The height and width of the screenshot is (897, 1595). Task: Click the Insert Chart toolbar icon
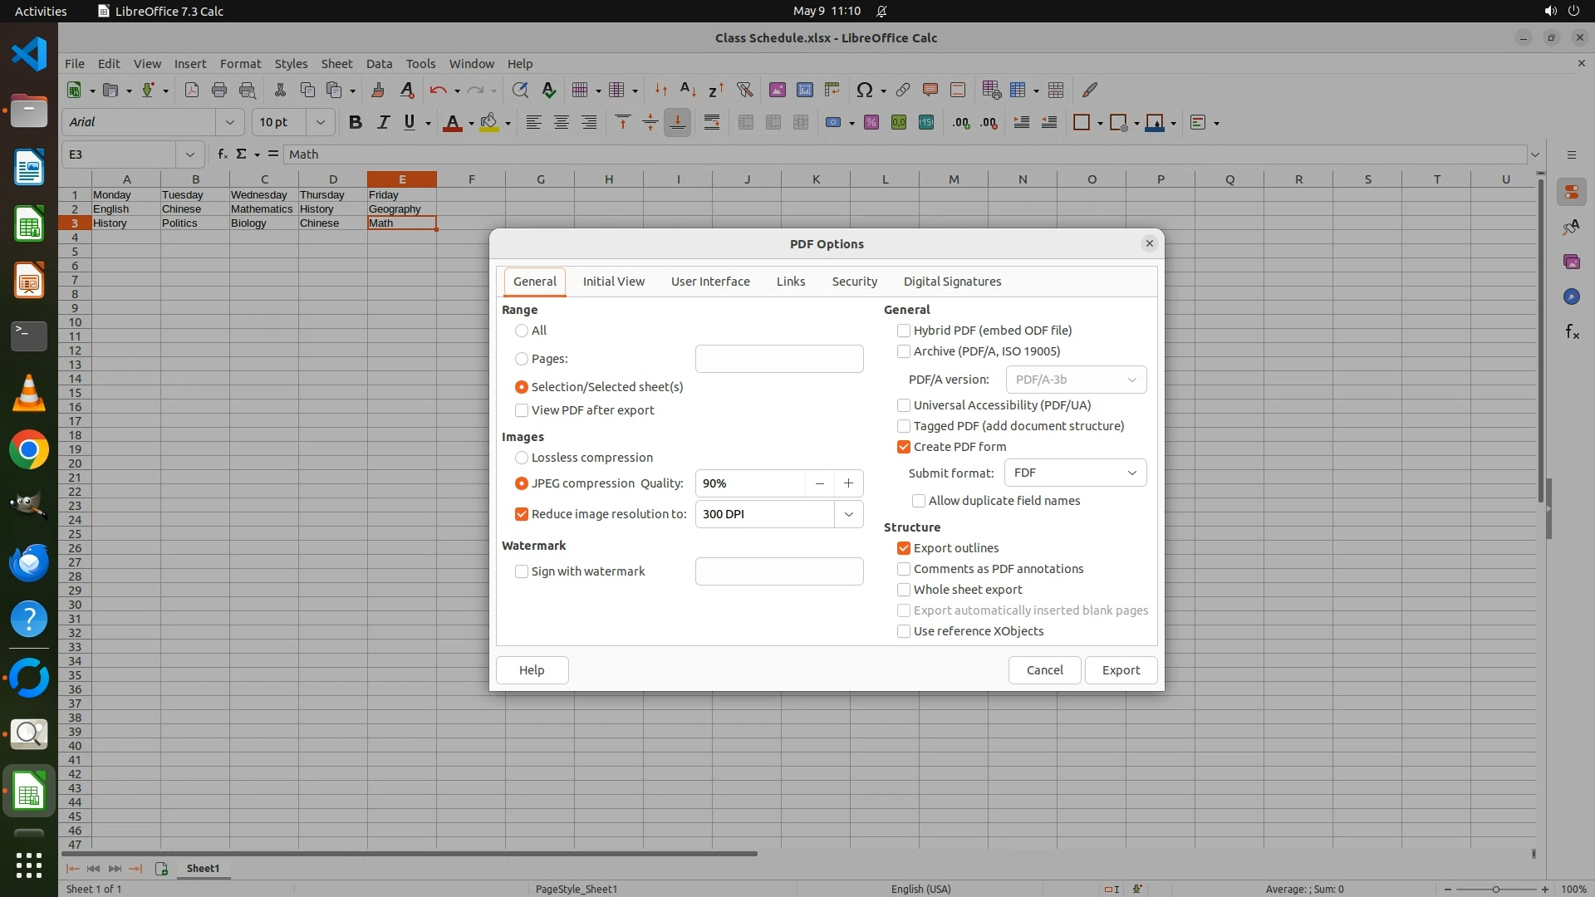pyautogui.click(x=804, y=90)
